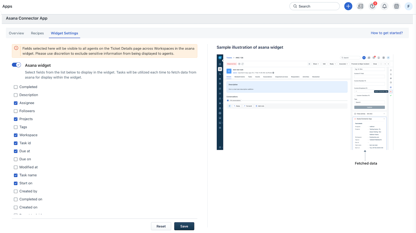Check the Created by checkbox
Screen dimensions: 416x233
click(x=16, y=191)
